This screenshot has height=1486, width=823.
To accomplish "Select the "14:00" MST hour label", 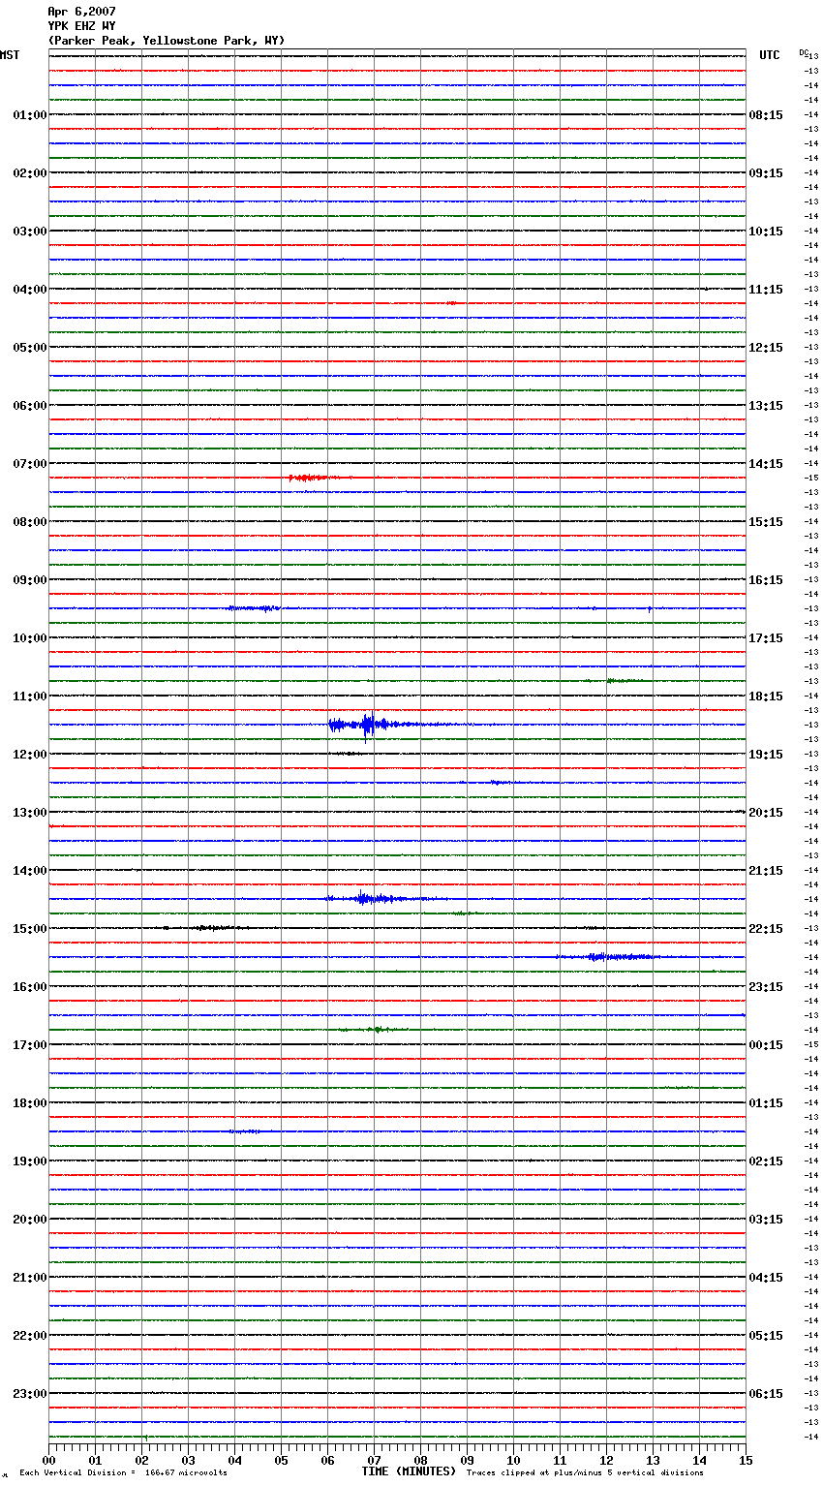I will click(x=30, y=871).
